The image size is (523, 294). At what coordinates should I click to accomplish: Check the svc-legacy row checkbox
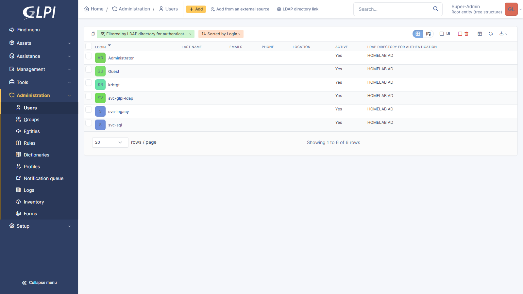point(89,109)
